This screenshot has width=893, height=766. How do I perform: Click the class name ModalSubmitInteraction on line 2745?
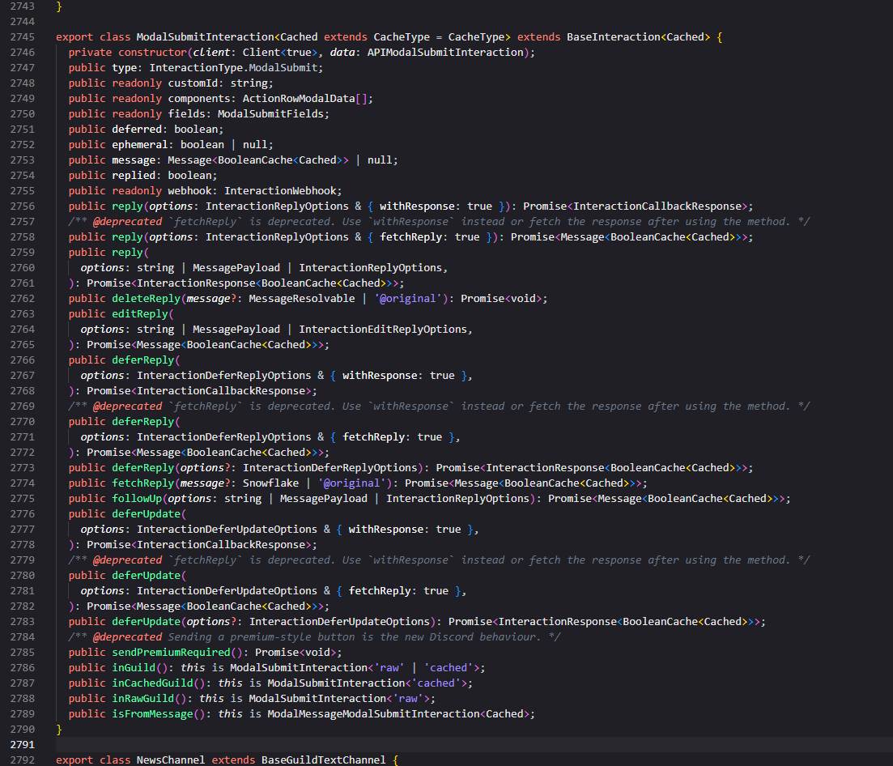point(205,37)
